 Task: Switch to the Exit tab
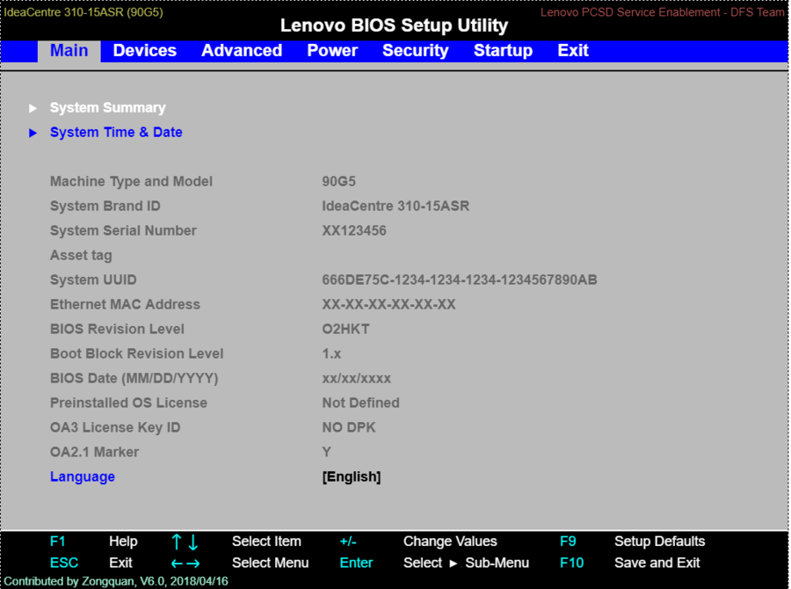573,51
